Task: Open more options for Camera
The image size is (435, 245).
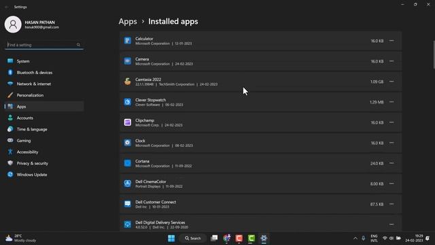Action: (391, 61)
